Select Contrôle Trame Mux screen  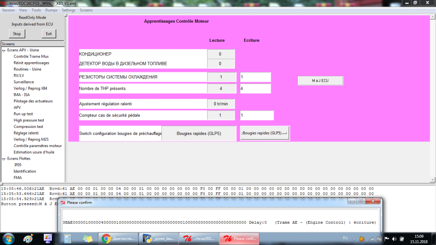pyautogui.click(x=31, y=56)
